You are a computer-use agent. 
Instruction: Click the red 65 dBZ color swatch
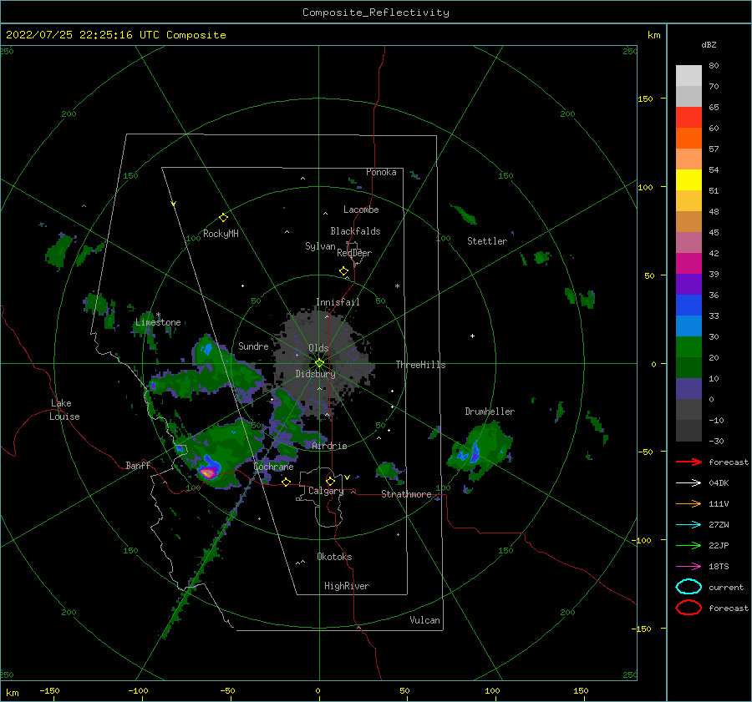click(688, 117)
